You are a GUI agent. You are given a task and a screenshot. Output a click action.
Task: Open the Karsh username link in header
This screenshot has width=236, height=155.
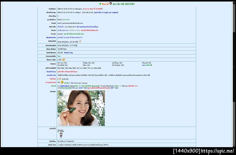105,4
